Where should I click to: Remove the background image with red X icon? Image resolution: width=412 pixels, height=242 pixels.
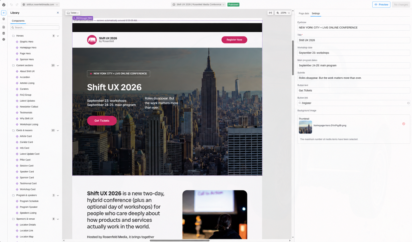[x=404, y=124]
